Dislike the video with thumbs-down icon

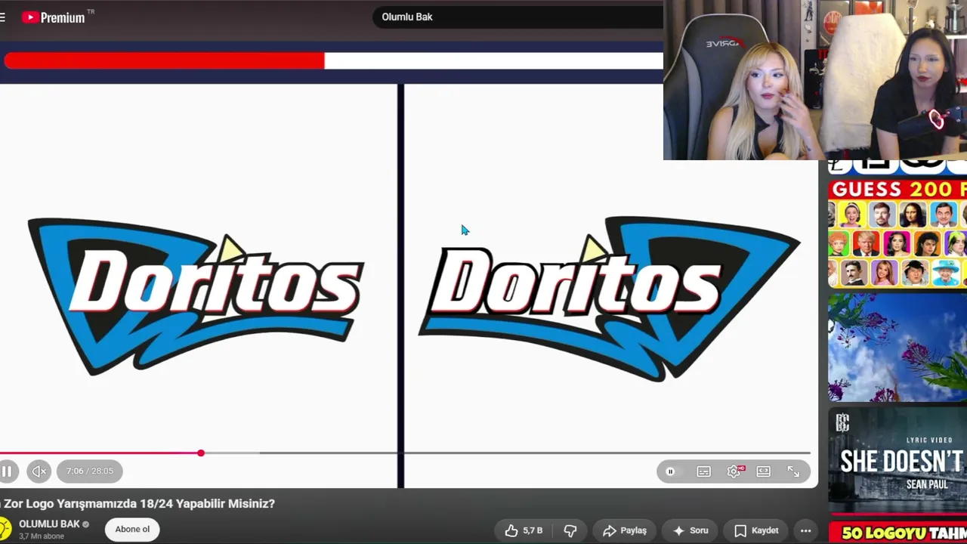tap(570, 530)
